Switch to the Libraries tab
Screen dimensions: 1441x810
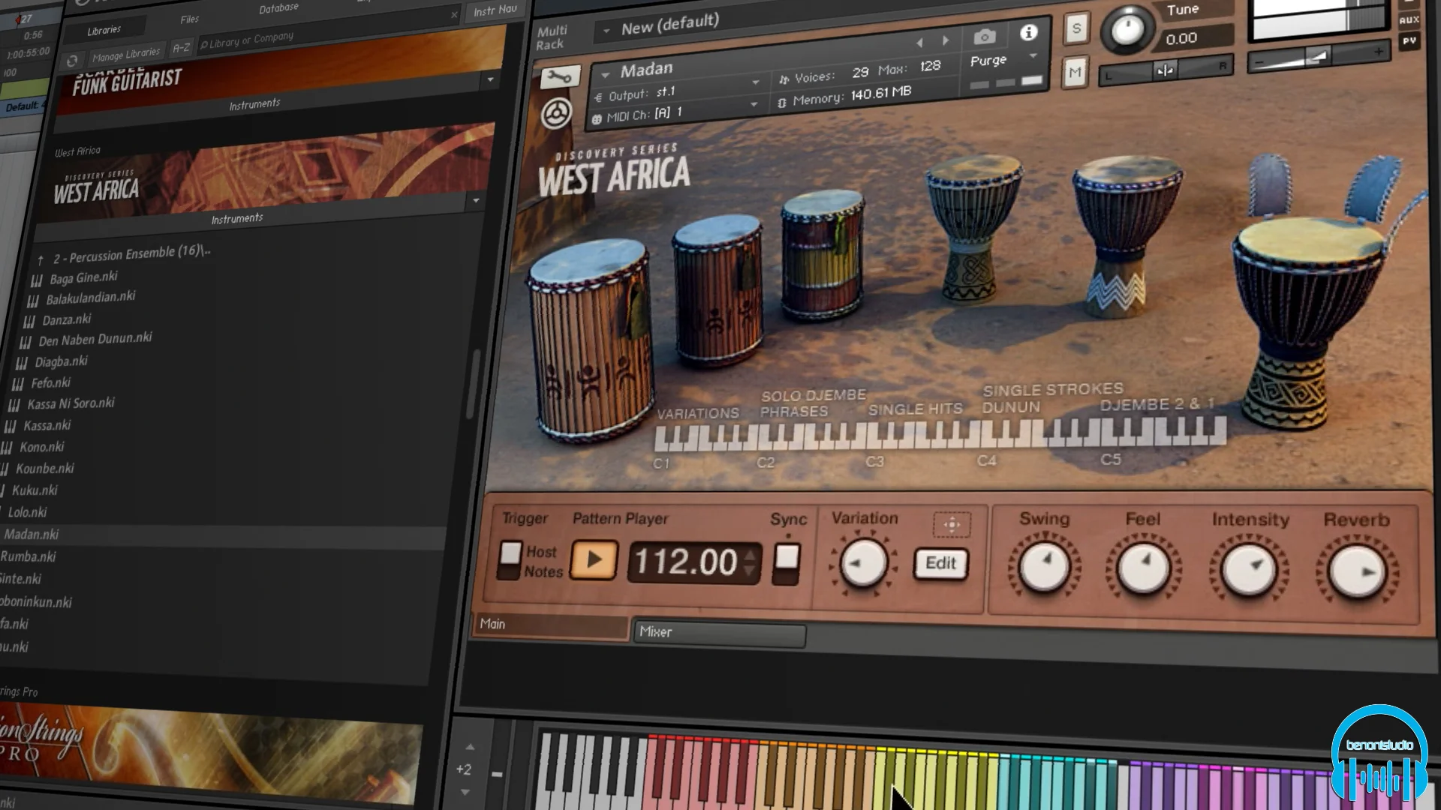104,31
